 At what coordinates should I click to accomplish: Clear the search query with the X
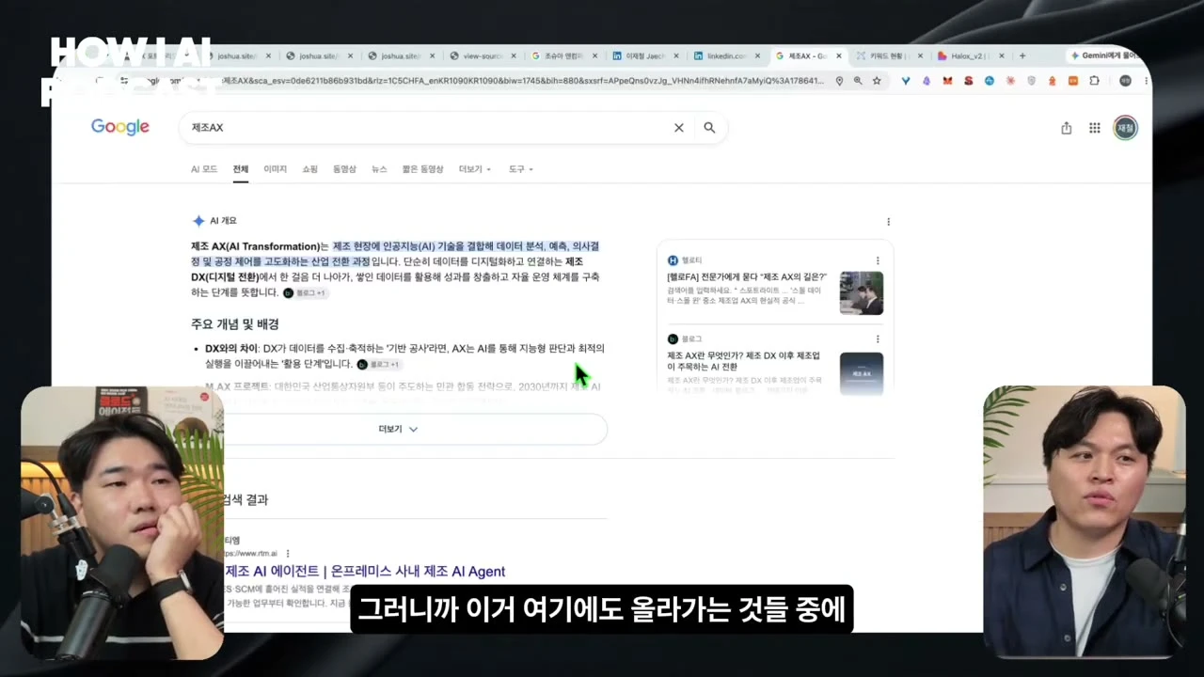tap(678, 128)
